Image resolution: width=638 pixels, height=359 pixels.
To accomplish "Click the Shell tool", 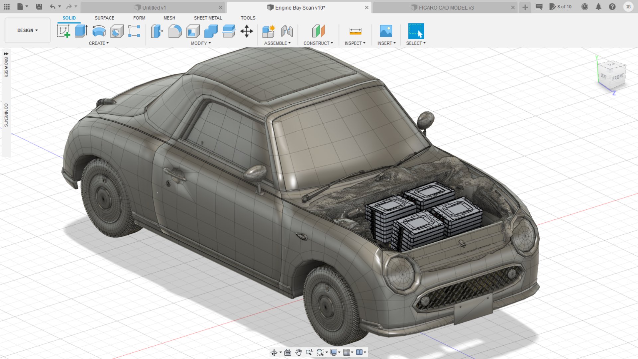I will pyautogui.click(x=193, y=31).
